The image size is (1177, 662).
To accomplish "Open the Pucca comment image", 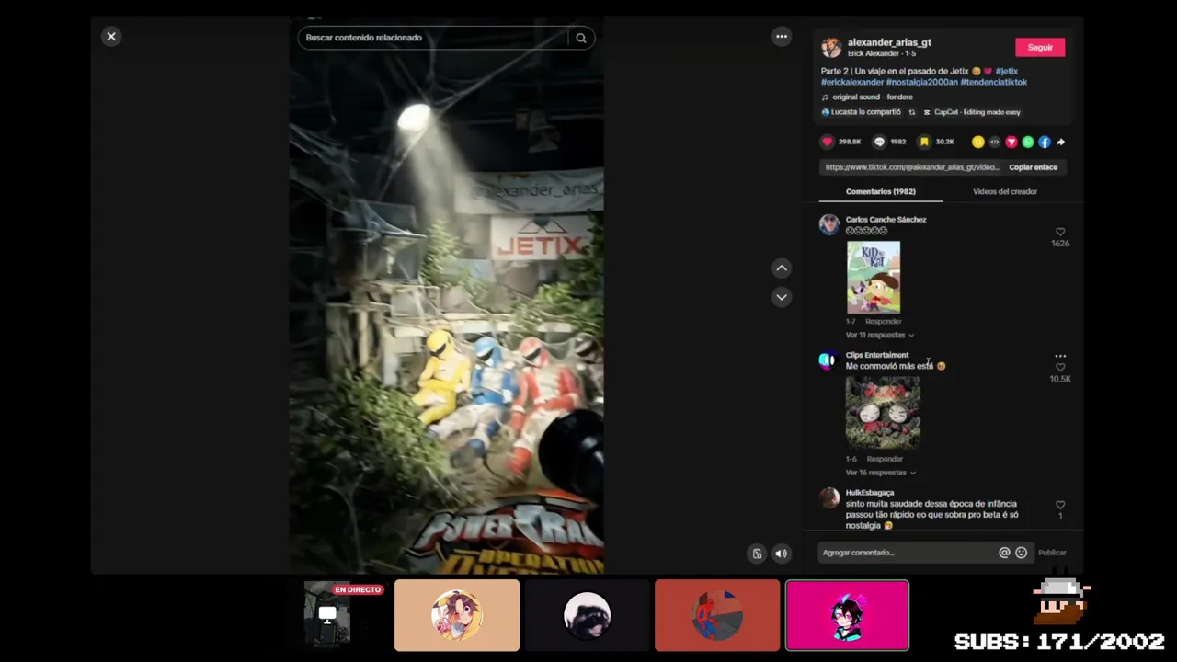I will click(883, 413).
